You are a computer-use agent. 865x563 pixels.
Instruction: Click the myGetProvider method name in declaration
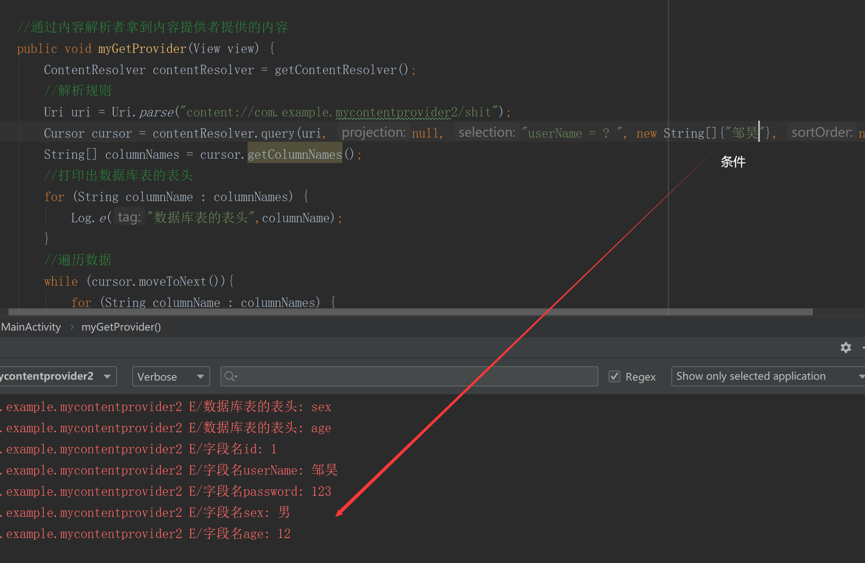[142, 49]
